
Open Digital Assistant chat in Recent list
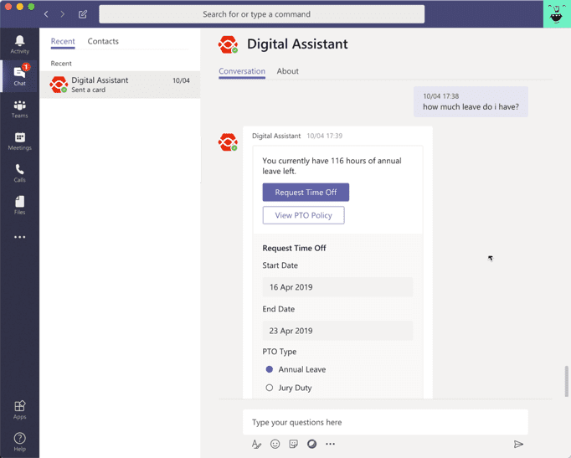pos(120,85)
